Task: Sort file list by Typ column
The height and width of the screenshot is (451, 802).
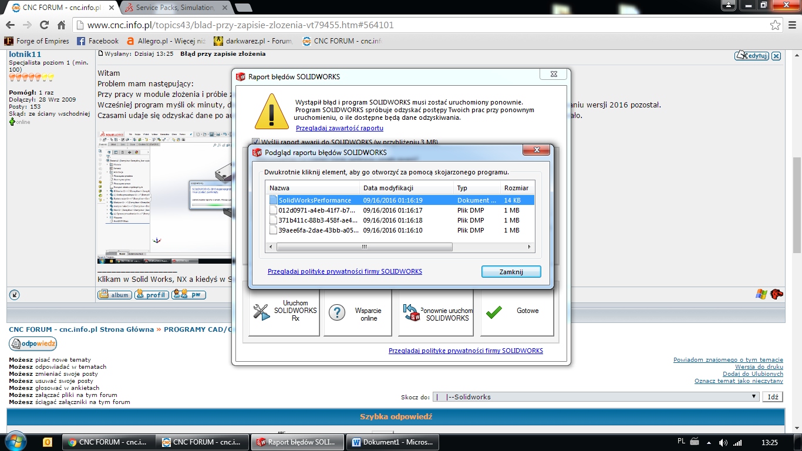Action: coord(477,188)
